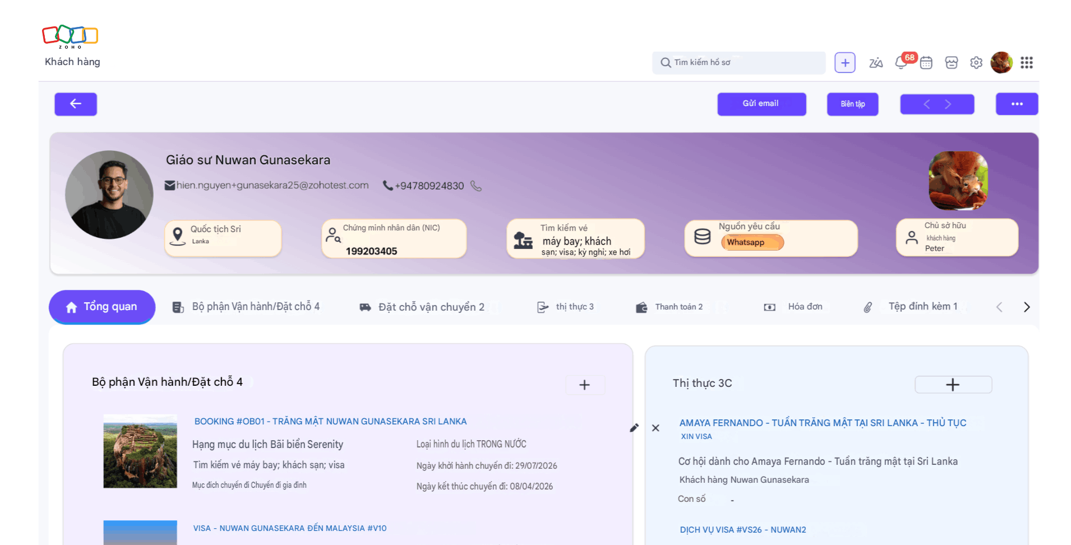The height and width of the screenshot is (545, 1071).
Task: Remove record with X icon
Action: point(655,428)
